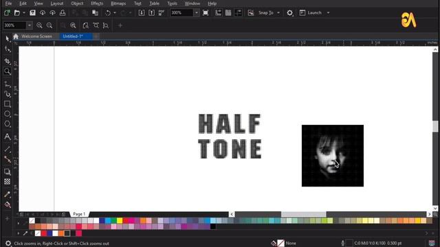Screen dimensions: 440x247
Task: Open the Open-file dropdown arrow
Action: [x=24, y=12]
